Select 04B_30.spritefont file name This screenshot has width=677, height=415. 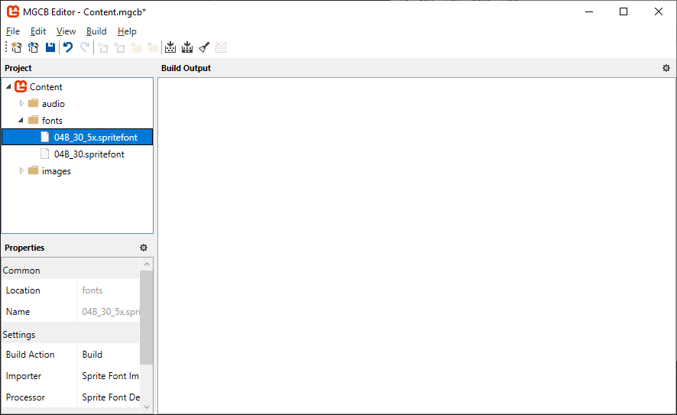[89, 154]
